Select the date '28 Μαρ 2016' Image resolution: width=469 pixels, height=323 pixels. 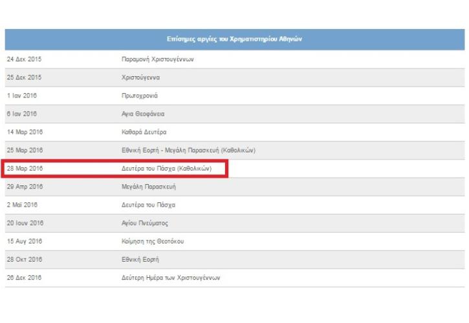point(25,169)
